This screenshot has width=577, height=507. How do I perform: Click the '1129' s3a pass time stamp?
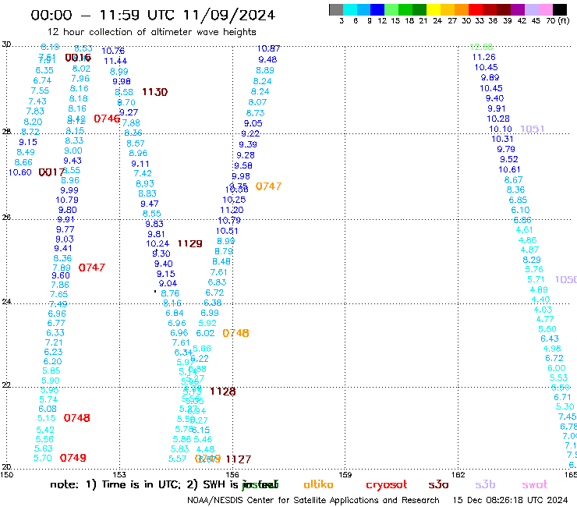tap(190, 243)
